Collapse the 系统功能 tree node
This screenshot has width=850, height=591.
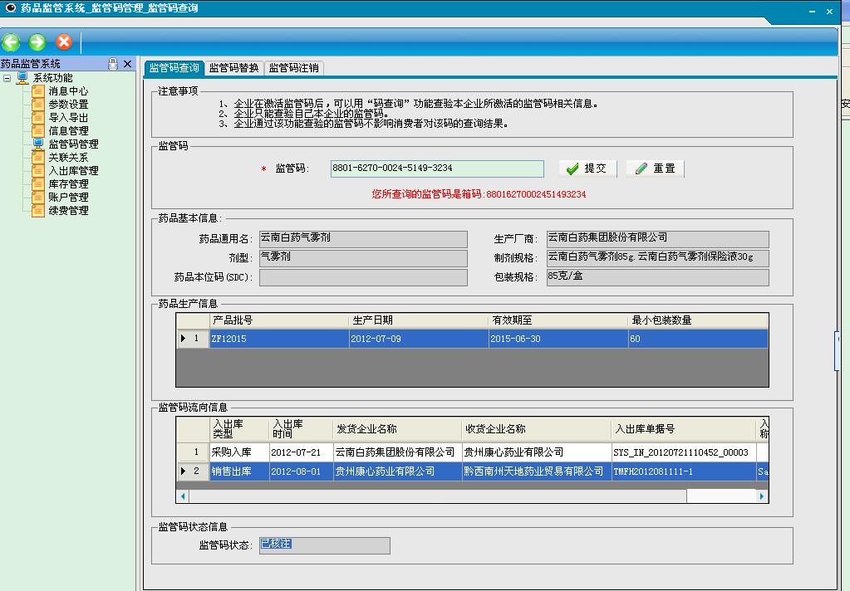pyautogui.click(x=7, y=78)
